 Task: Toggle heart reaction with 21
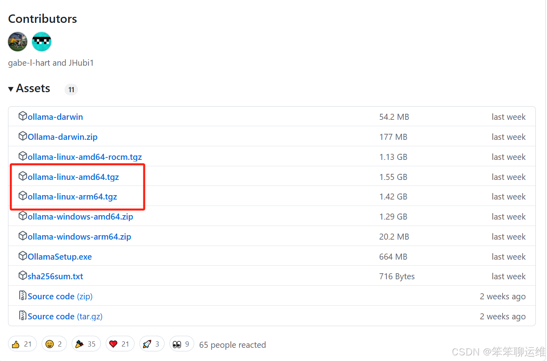click(x=120, y=344)
